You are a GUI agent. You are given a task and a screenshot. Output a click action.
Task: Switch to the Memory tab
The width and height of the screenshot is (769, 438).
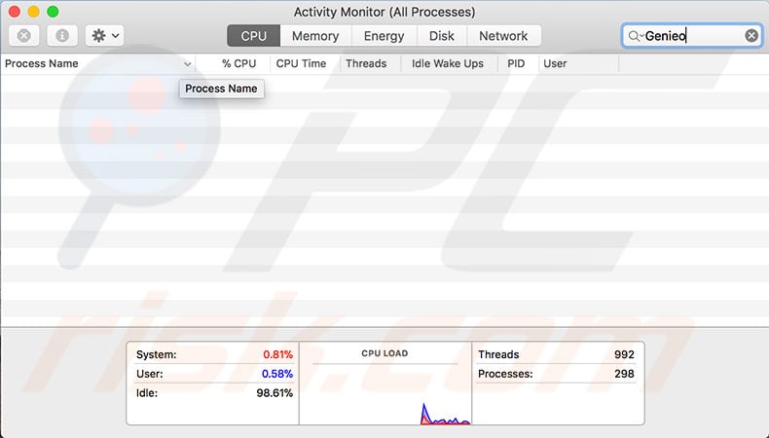tap(315, 36)
